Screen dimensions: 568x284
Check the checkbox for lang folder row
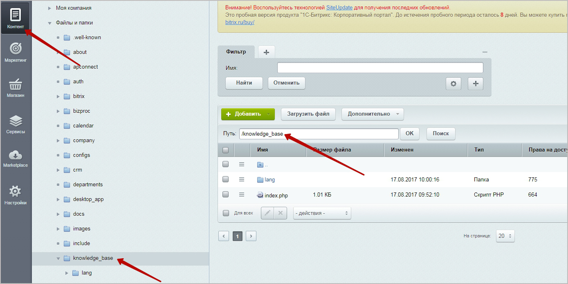[225, 179]
